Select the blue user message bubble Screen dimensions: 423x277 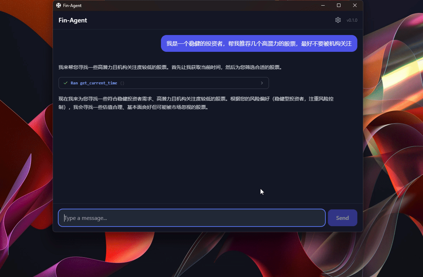point(259,43)
